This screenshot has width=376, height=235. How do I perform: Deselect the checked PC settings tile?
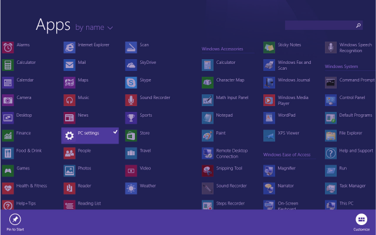coord(90,135)
